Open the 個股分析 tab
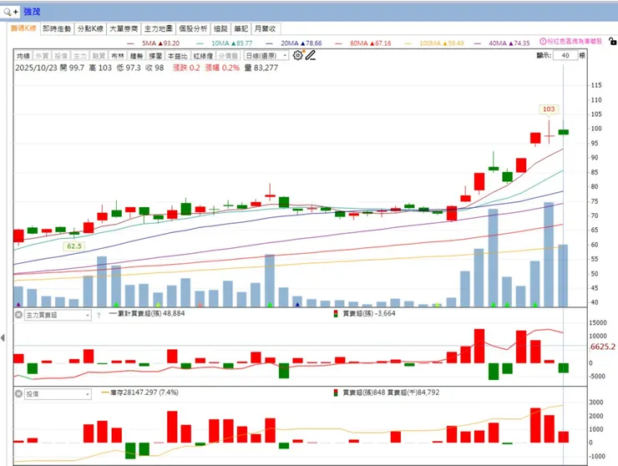This screenshot has height=466, width=618. tap(193, 28)
